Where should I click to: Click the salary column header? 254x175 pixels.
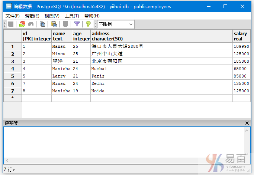(x=241, y=36)
